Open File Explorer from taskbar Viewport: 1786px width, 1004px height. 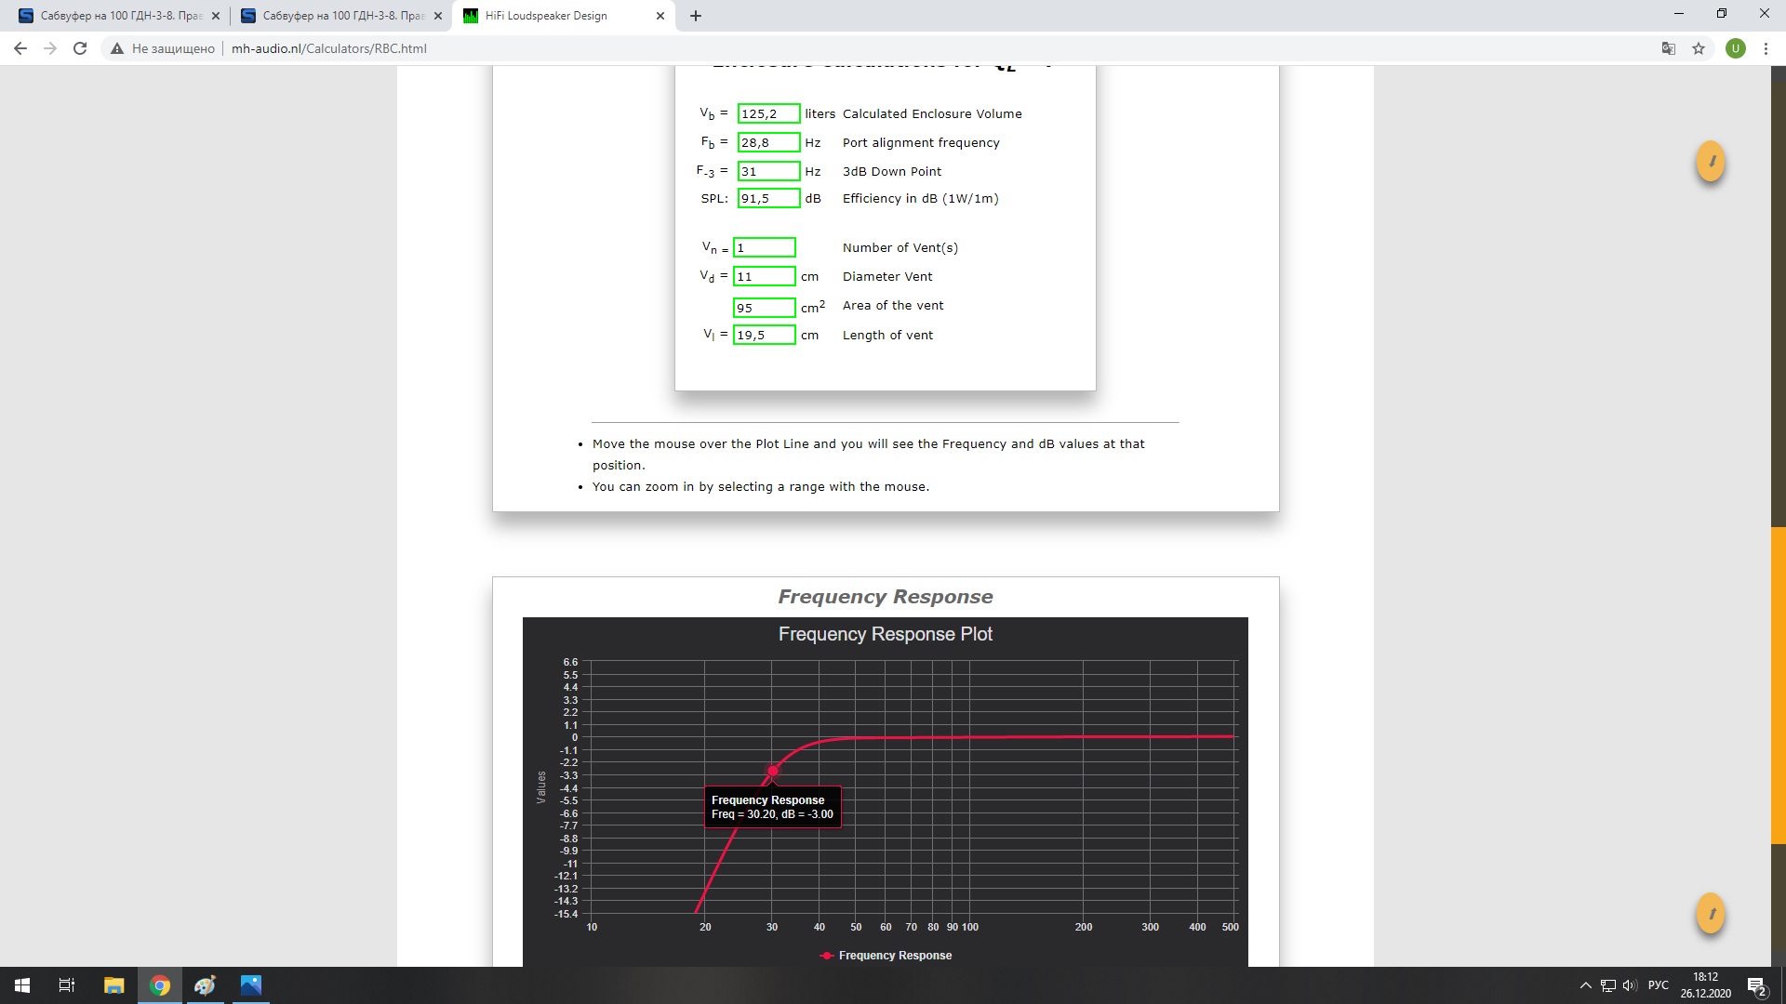[x=113, y=985]
